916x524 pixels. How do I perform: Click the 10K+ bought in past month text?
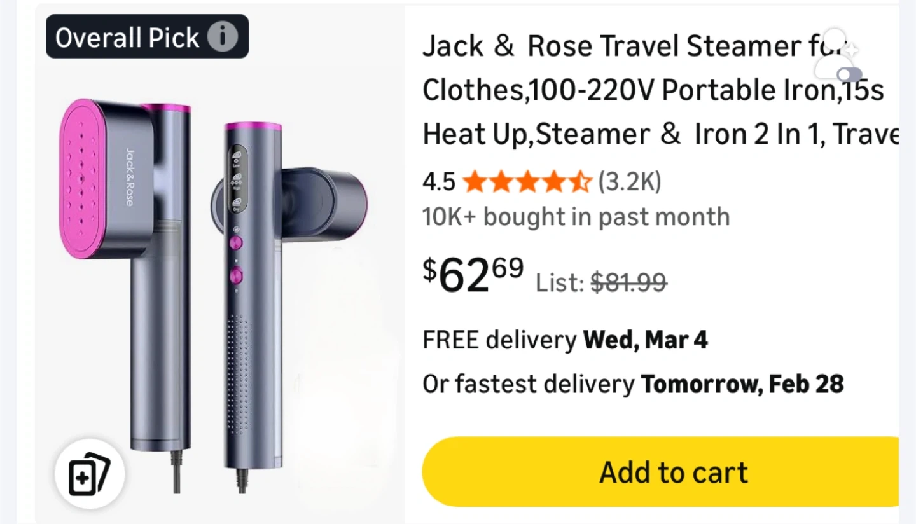(576, 217)
